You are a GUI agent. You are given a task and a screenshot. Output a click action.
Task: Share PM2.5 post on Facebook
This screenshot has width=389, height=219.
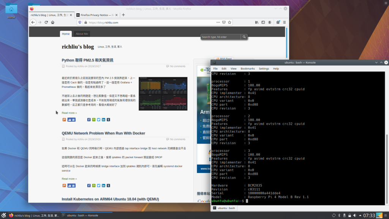89,120
